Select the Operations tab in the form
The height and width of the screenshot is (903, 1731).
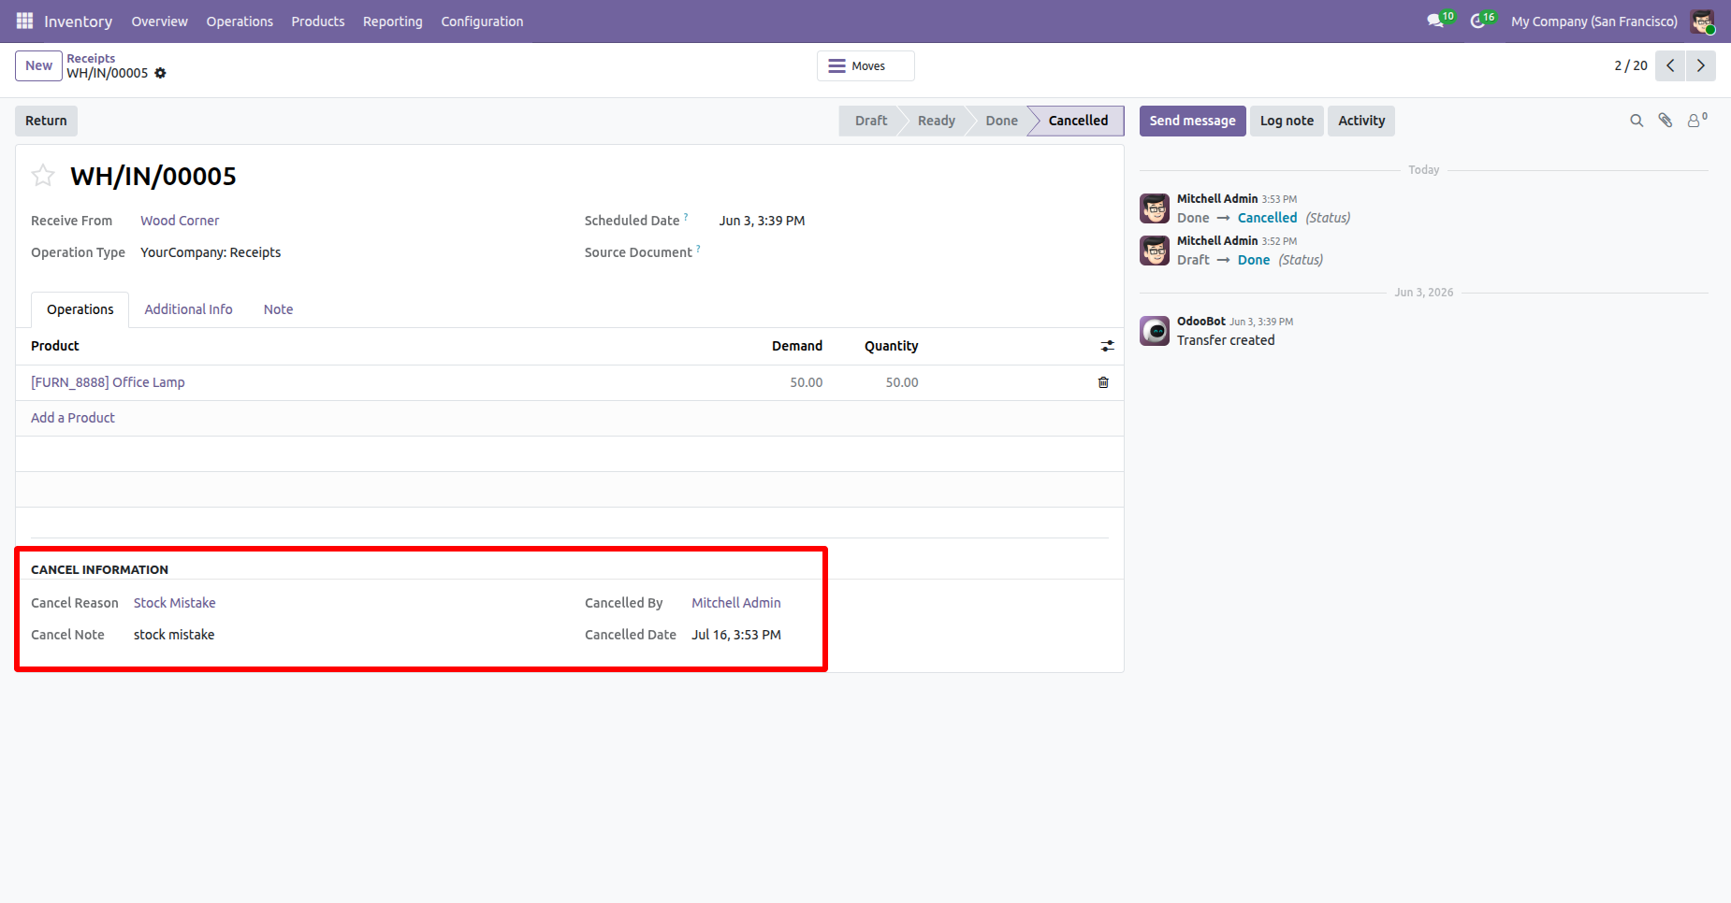click(x=80, y=309)
